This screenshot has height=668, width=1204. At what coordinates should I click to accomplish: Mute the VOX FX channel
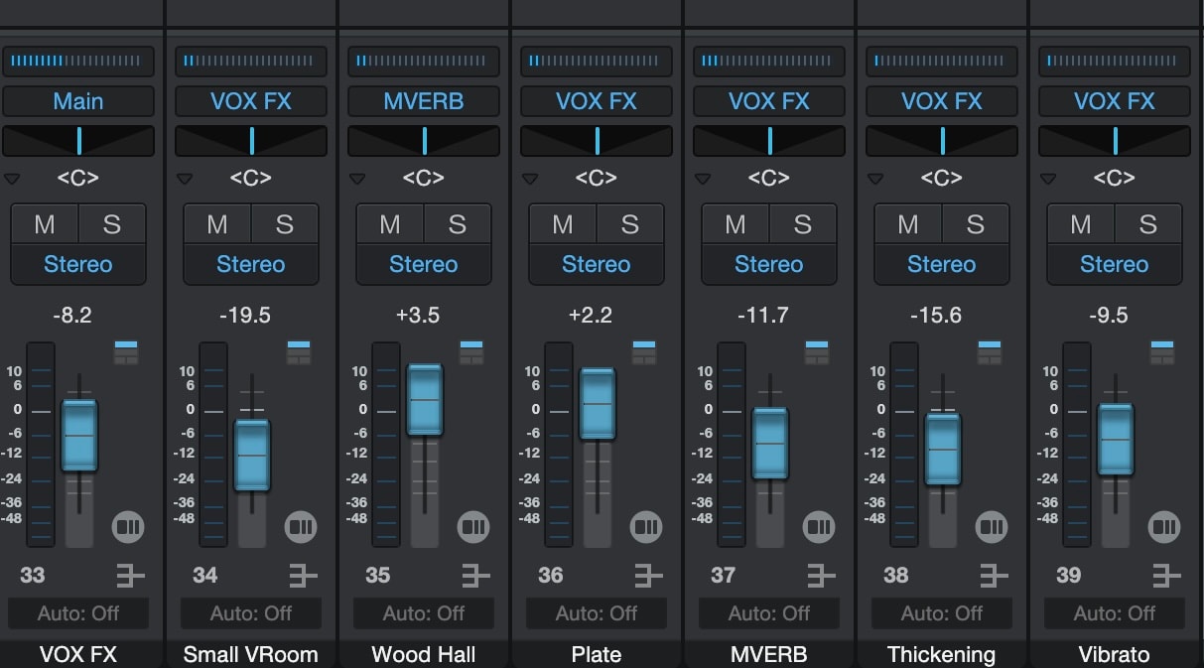coord(45,224)
